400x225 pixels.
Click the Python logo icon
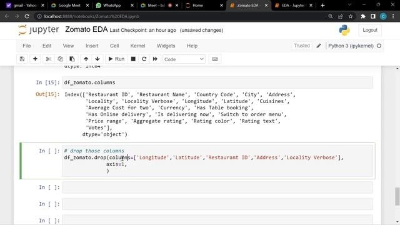pos(344,30)
